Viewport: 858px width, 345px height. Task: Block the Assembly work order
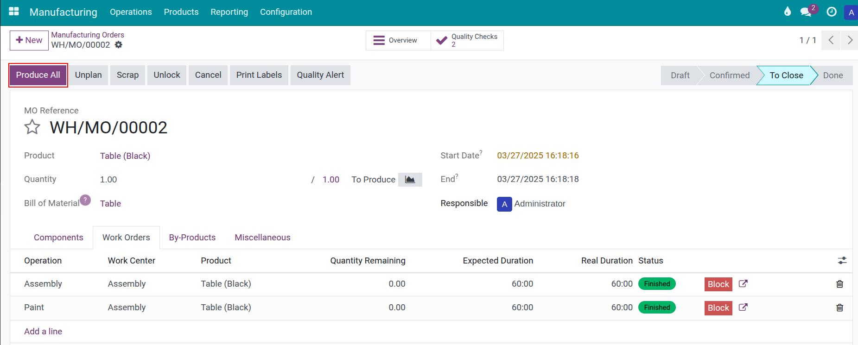718,284
